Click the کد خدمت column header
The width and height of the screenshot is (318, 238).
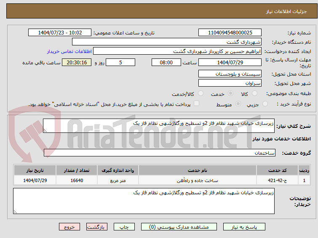(x=277, y=170)
